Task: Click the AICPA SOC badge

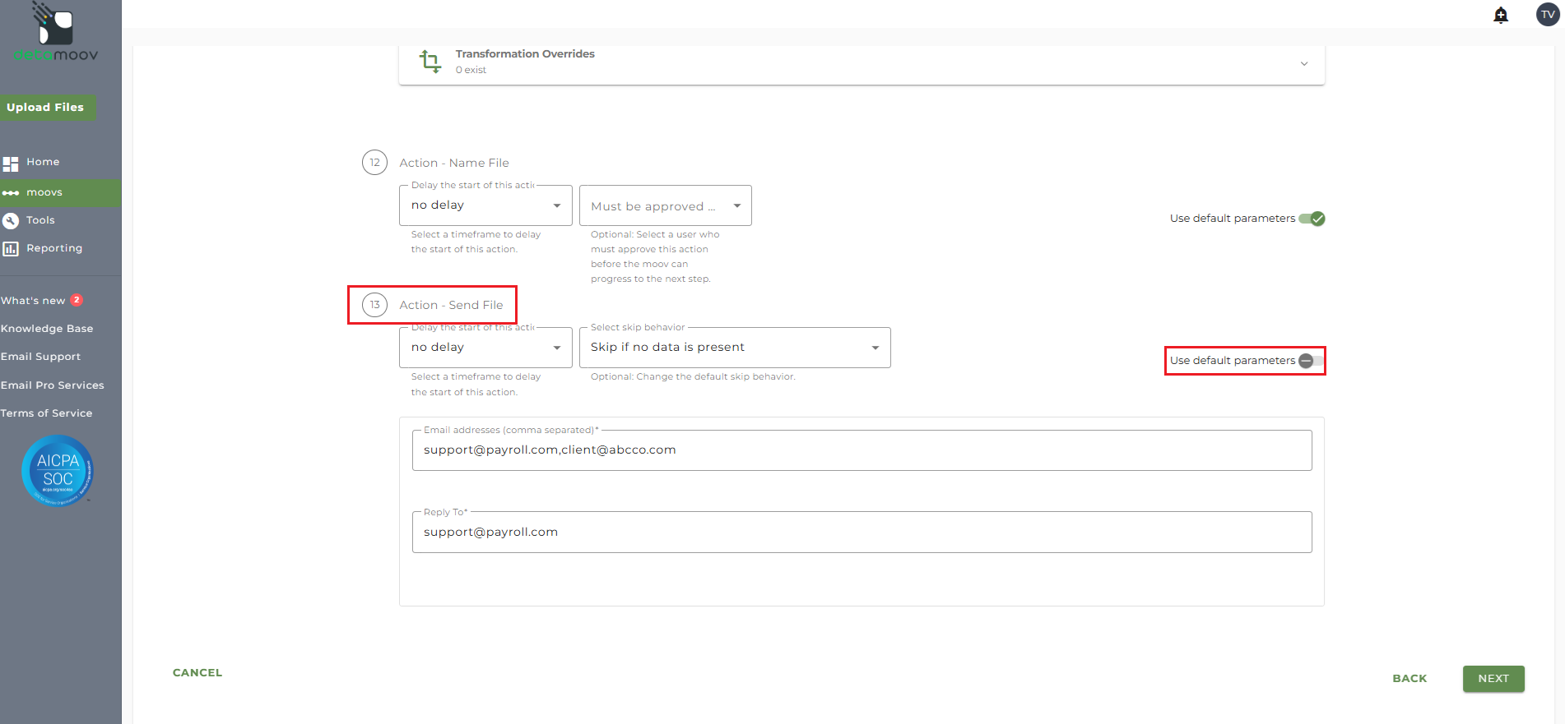Action: coord(57,471)
